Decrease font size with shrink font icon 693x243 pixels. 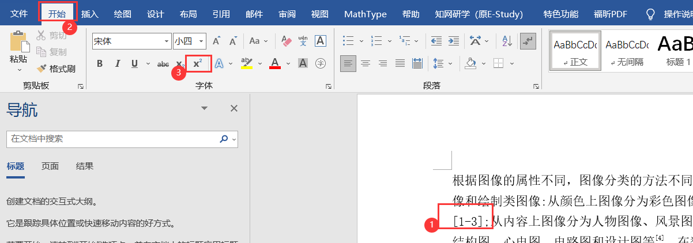coord(233,41)
